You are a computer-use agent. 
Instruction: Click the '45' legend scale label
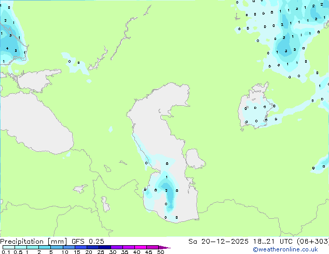(148, 252)
